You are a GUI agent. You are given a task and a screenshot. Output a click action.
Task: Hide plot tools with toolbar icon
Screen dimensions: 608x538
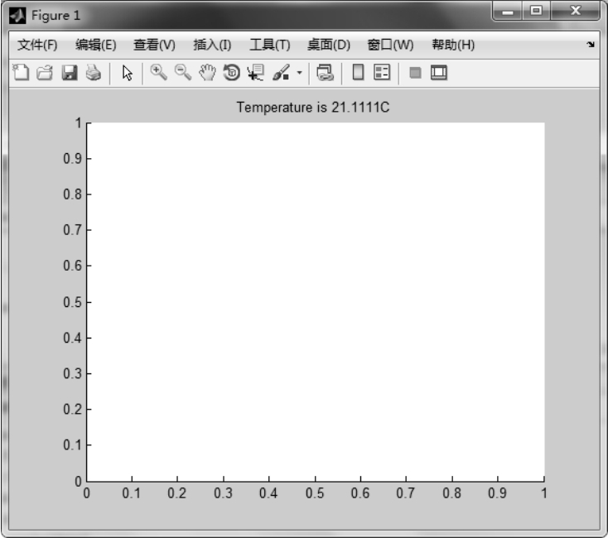415,73
